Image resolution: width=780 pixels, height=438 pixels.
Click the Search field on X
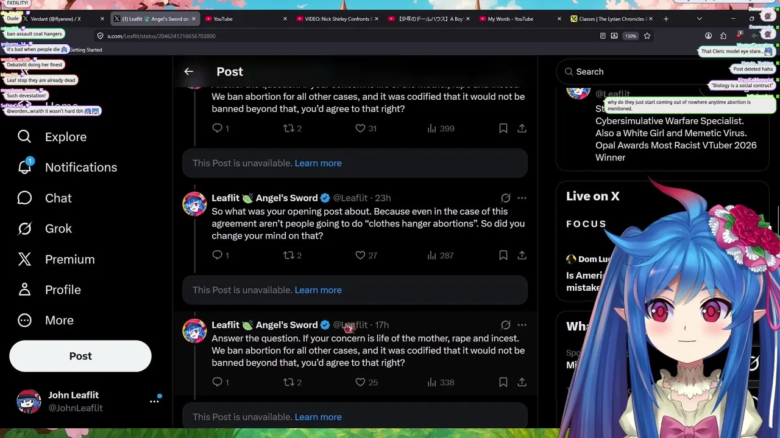click(x=663, y=72)
